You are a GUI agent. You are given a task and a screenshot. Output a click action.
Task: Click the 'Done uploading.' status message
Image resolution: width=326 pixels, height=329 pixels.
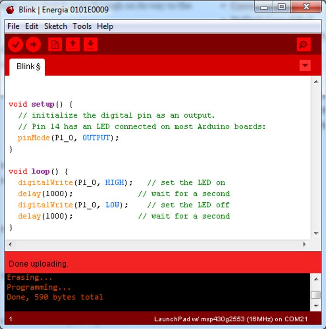click(x=38, y=264)
